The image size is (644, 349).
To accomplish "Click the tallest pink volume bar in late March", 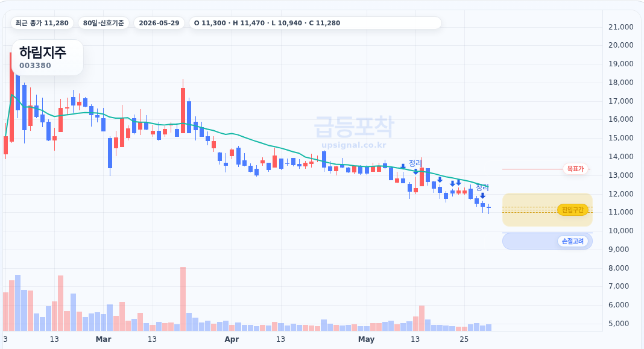I will pos(183,299).
